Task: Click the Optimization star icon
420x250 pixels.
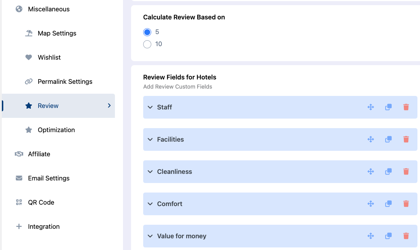Action: point(29,130)
